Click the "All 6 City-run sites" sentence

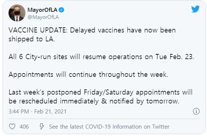click(101, 57)
